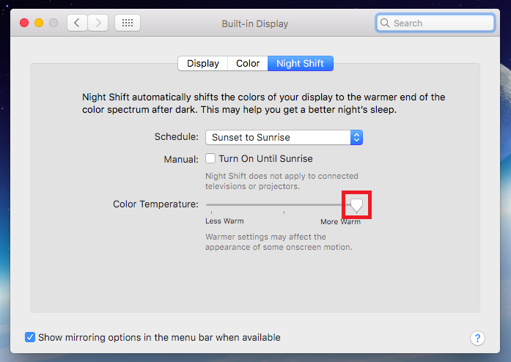The width and height of the screenshot is (511, 362).
Task: Show all preferences via grid icon
Action: pyautogui.click(x=128, y=23)
